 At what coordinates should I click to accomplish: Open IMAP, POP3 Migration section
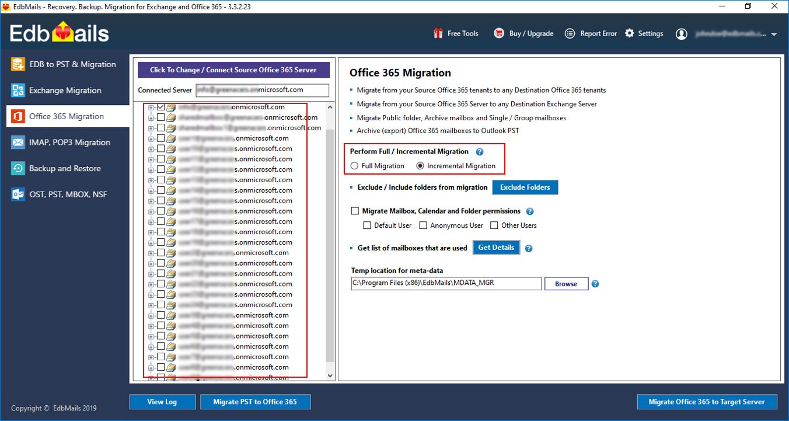[x=67, y=142]
